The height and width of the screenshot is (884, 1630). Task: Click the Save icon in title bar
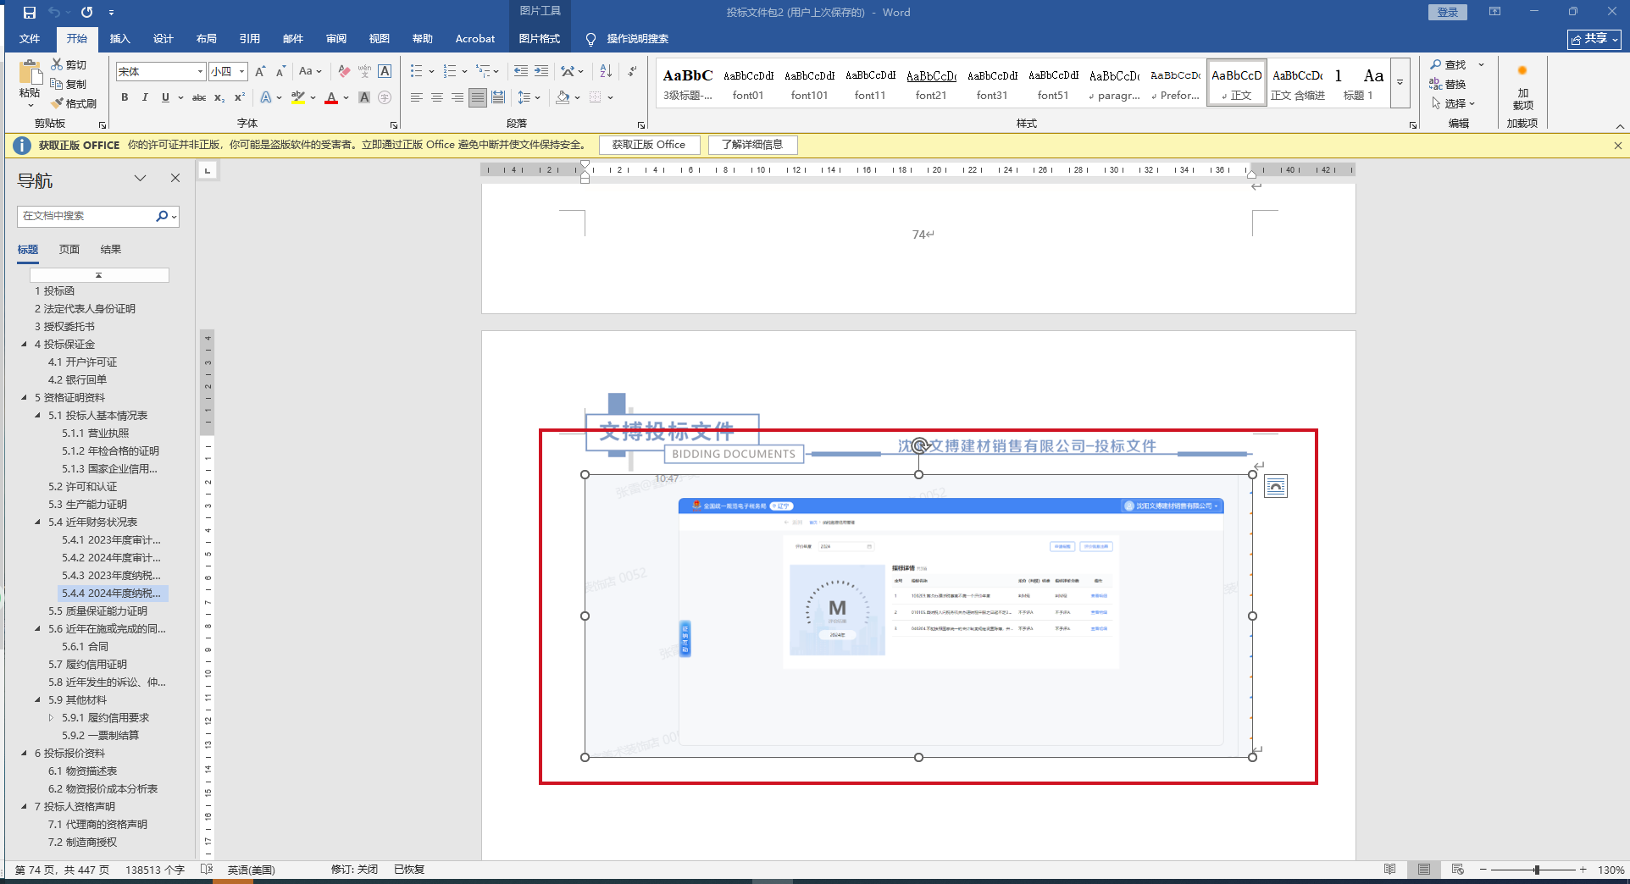30,13
